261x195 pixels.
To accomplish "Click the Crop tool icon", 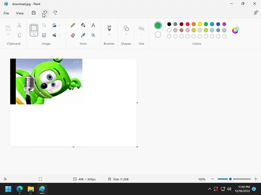I will coord(44,25).
